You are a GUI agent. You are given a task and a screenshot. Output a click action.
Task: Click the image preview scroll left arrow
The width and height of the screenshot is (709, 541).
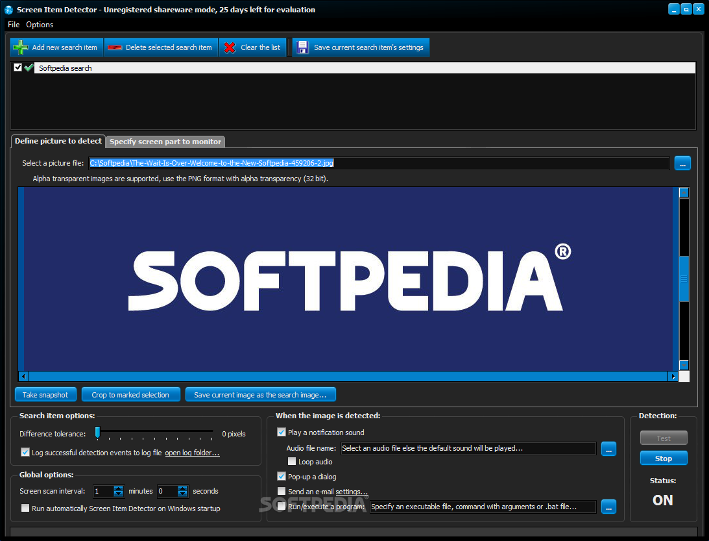coord(23,376)
